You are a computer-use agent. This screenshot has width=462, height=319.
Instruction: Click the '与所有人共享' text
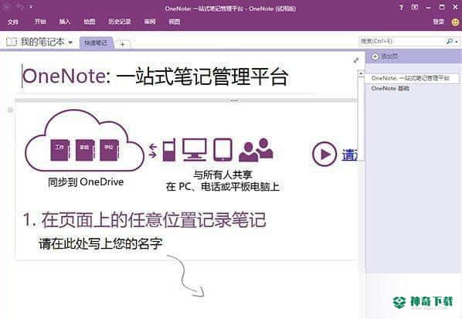(223, 175)
